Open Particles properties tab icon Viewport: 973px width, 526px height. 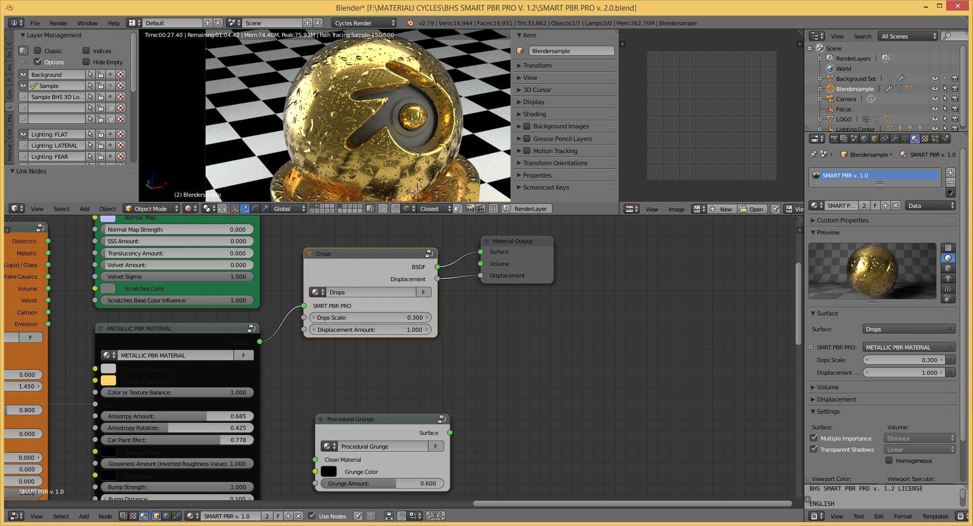pos(935,139)
